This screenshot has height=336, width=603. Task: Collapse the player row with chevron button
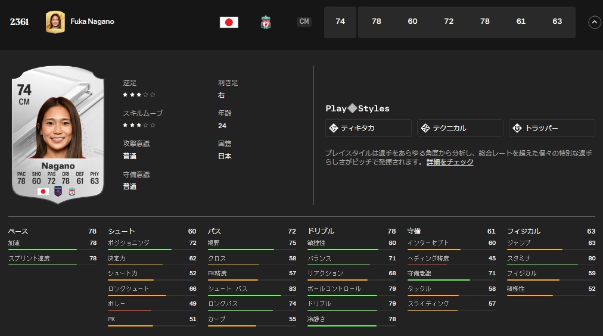pos(594,22)
